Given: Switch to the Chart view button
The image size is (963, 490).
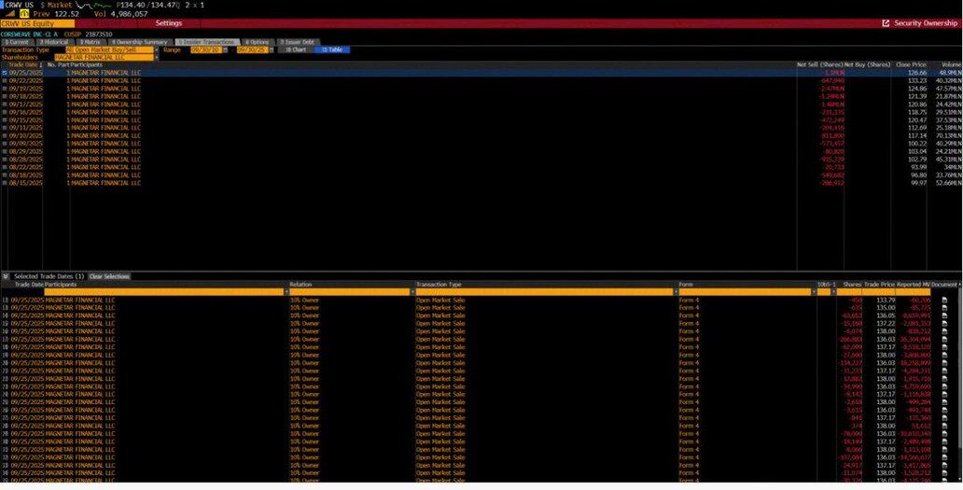Looking at the screenshot, I should pos(294,49).
